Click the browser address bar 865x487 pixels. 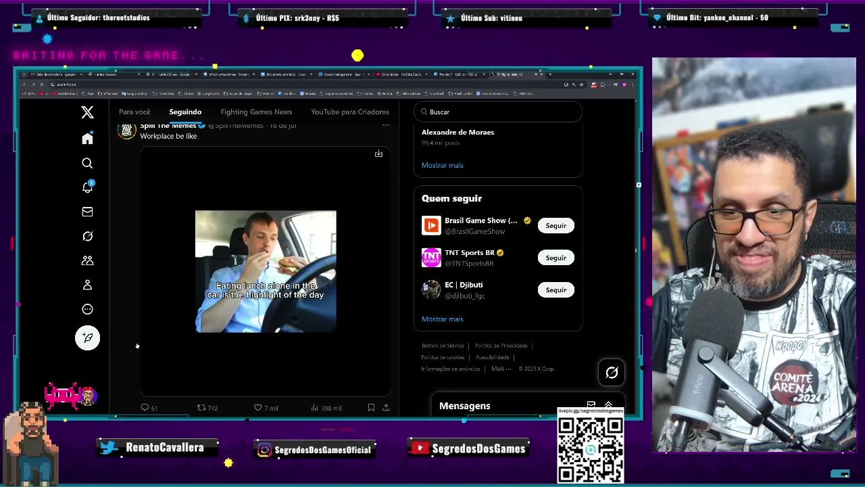pos(304,85)
